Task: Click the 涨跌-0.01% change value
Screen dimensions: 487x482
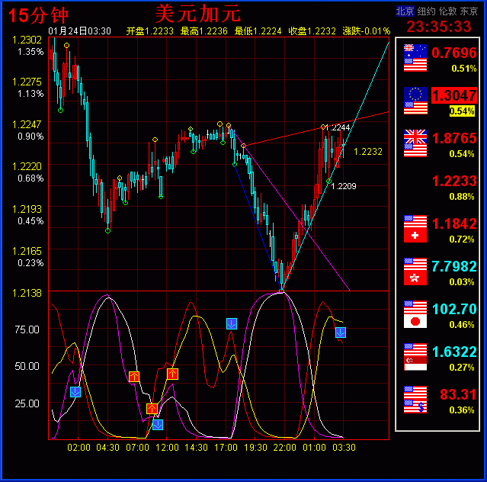Action: click(367, 31)
